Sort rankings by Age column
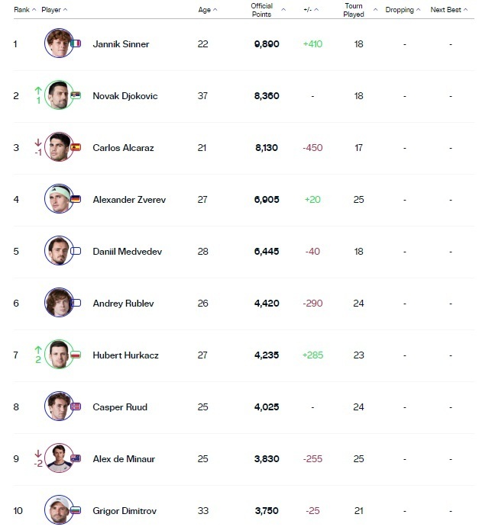Image resolution: width=479 pixels, height=527 pixels. point(207,10)
